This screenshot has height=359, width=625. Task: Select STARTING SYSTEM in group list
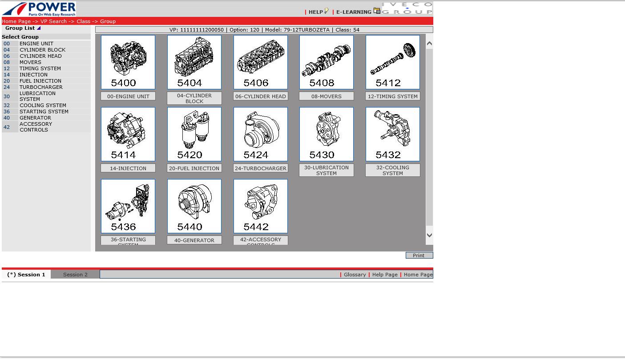click(x=44, y=112)
